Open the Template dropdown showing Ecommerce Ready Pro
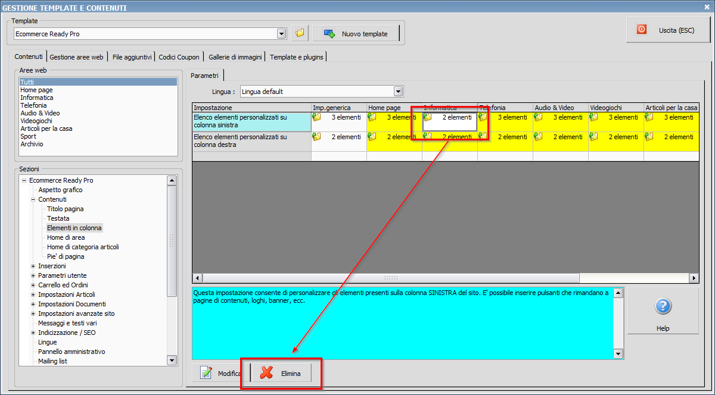The width and height of the screenshot is (715, 395). click(x=282, y=34)
